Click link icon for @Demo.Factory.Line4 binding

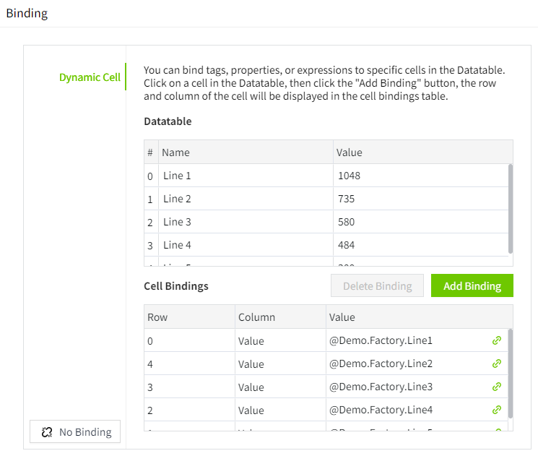pyautogui.click(x=496, y=410)
